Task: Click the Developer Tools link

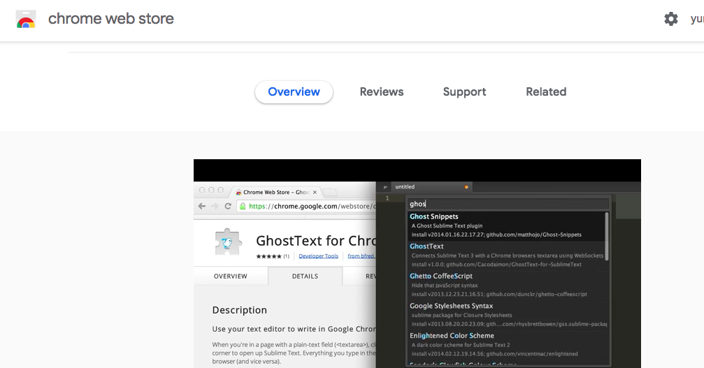Action: (x=318, y=256)
